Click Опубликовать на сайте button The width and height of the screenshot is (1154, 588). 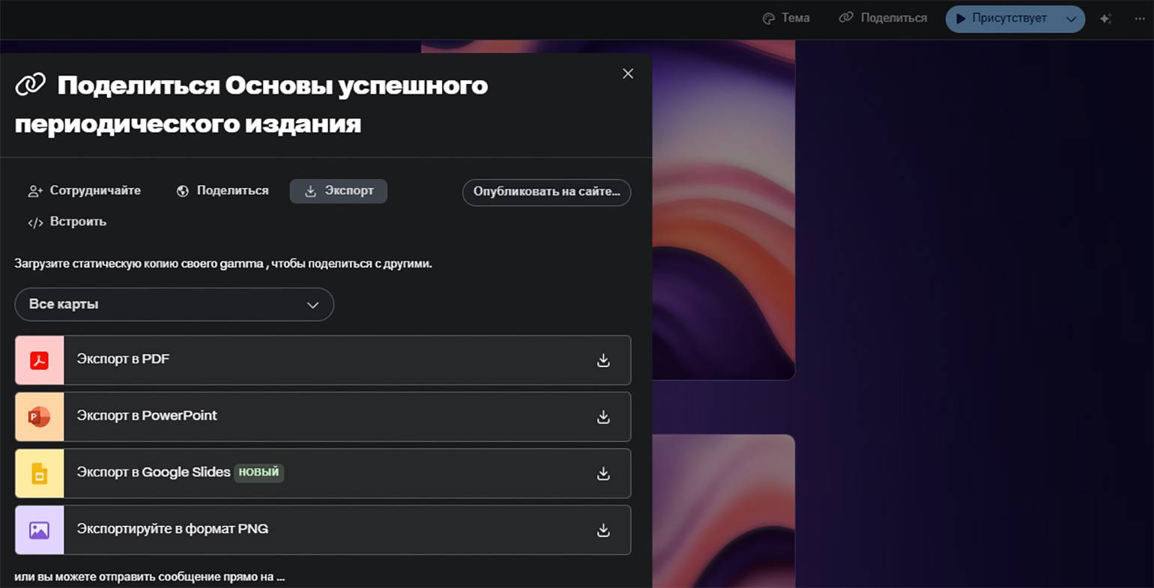(546, 192)
